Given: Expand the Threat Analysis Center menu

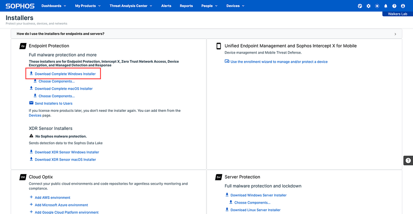Looking at the screenshot, I should 131,6.
